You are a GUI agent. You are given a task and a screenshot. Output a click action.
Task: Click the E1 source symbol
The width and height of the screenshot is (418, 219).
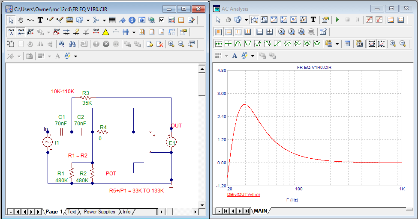(171, 142)
